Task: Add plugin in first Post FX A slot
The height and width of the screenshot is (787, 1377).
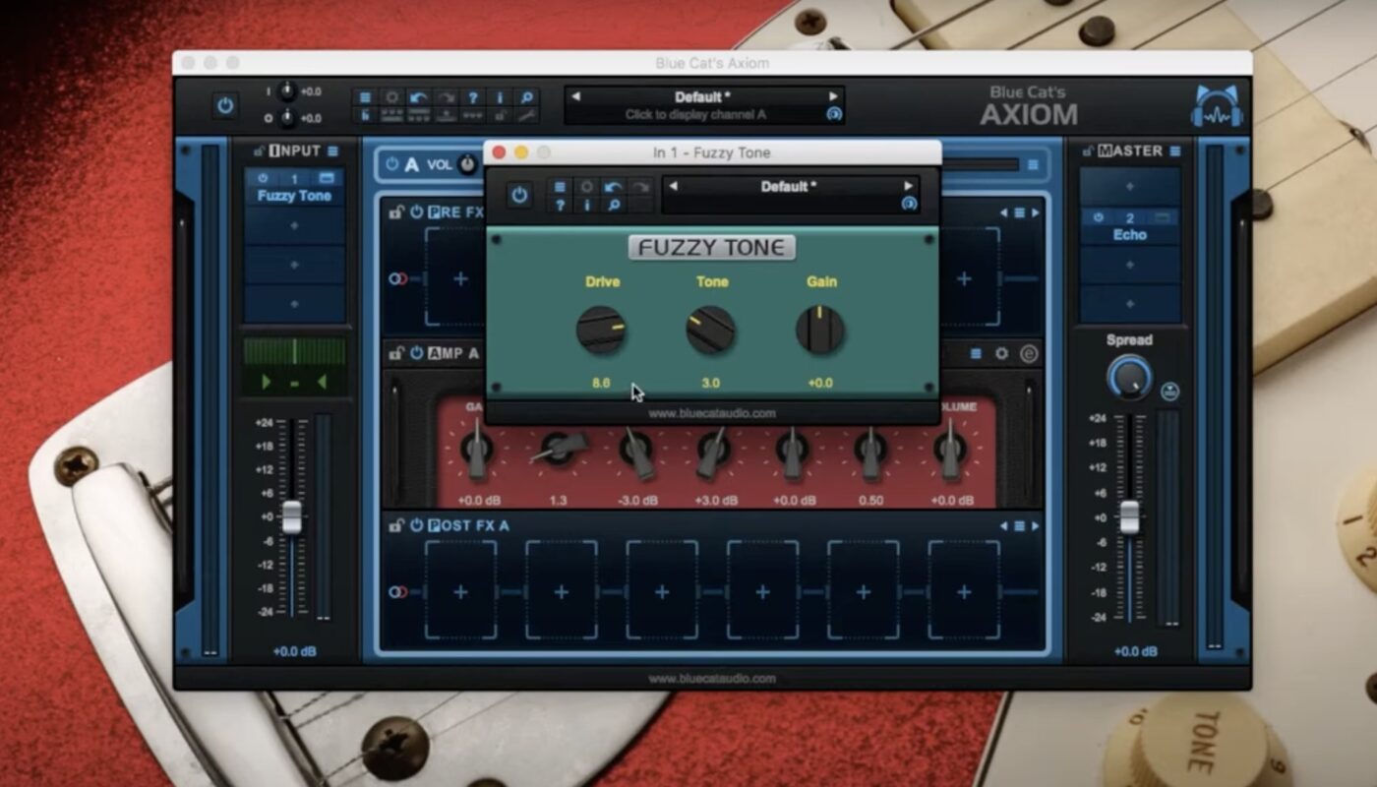Action: 460,591
